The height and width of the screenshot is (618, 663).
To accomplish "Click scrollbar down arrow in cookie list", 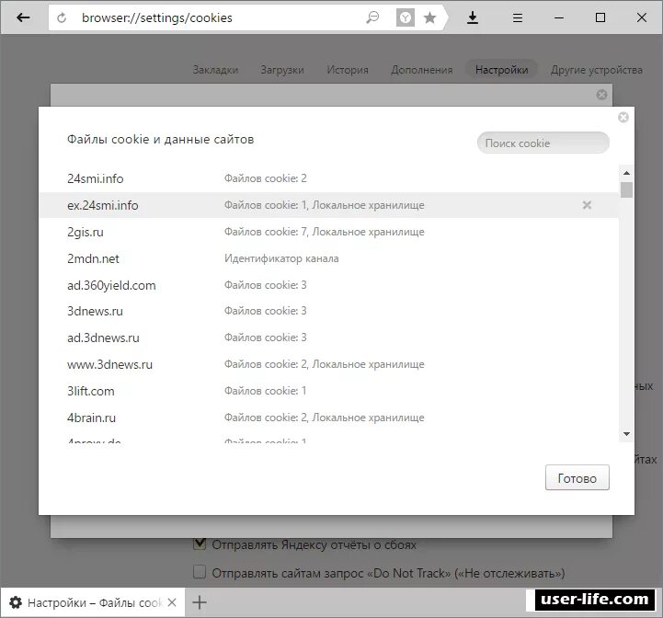I will (x=626, y=434).
